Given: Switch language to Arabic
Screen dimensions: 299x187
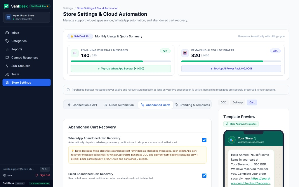Looking at the screenshot, I should (8, 175).
